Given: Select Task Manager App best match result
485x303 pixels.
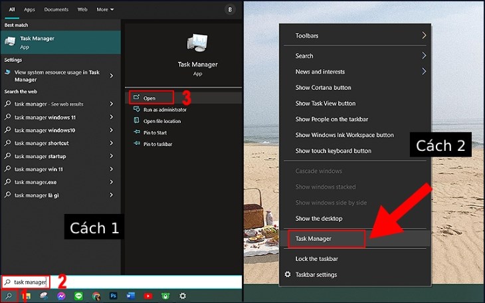Looking at the screenshot, I should pos(60,43).
